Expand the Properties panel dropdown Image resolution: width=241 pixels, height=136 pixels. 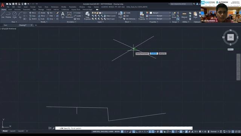[154, 22]
